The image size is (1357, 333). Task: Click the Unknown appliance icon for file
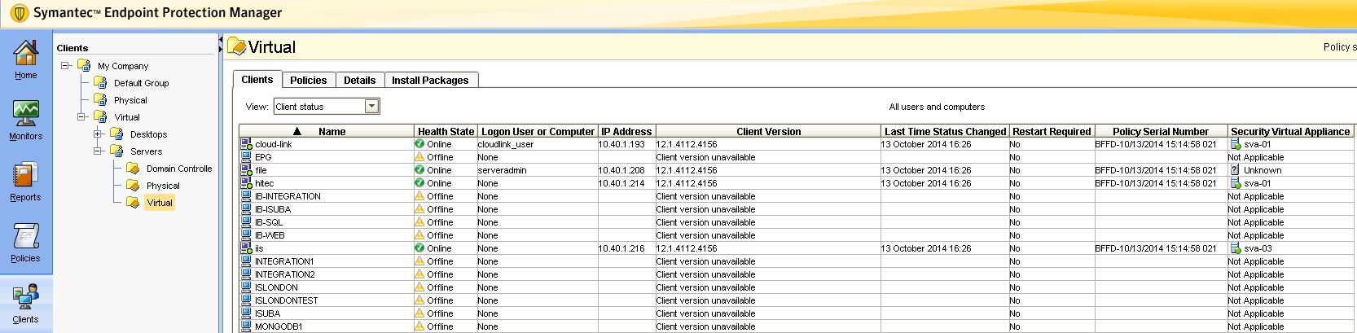point(1235,170)
